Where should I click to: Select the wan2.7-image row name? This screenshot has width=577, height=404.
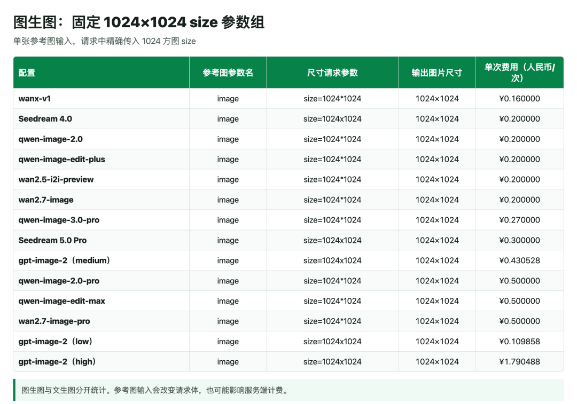46,200
